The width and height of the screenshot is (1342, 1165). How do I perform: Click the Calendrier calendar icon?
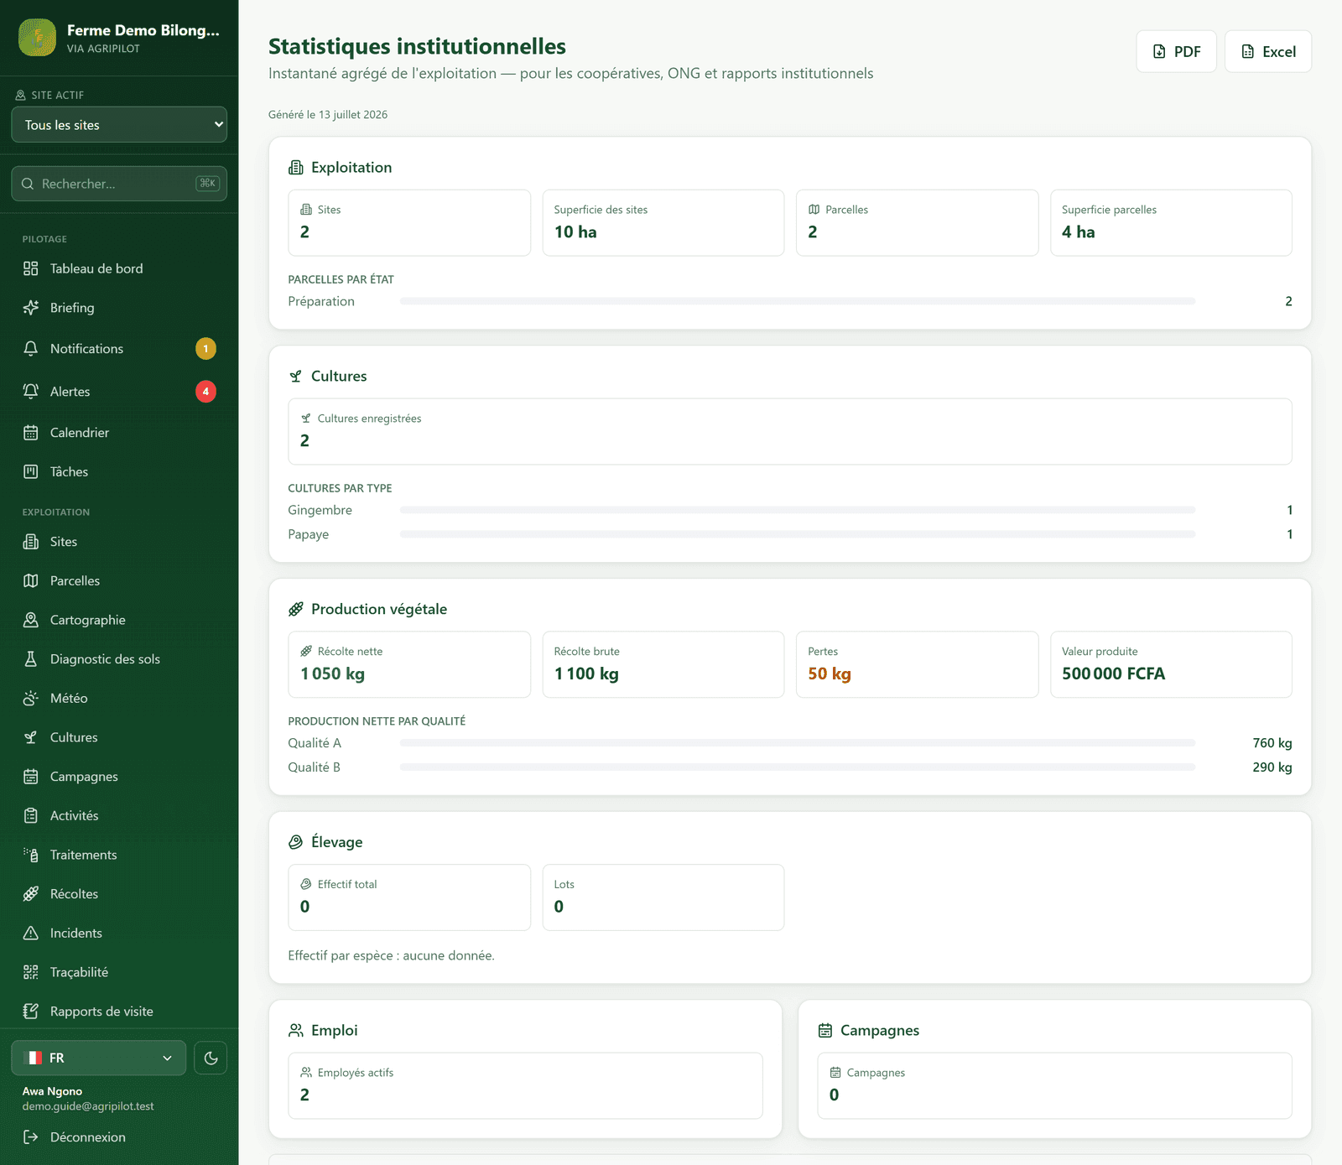tap(31, 433)
